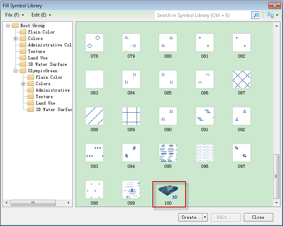Select circle pattern symbol 078
Screen dimensions: 283x226
(x=94, y=43)
